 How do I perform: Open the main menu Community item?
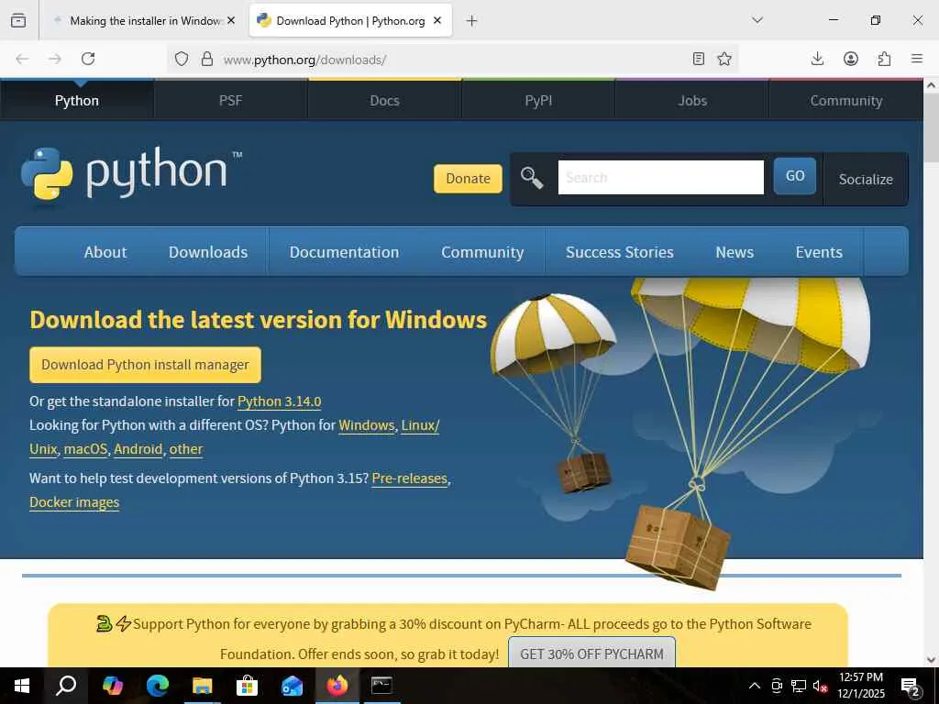482,252
